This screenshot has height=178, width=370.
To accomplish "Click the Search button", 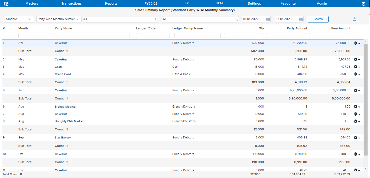I will point(318,19).
